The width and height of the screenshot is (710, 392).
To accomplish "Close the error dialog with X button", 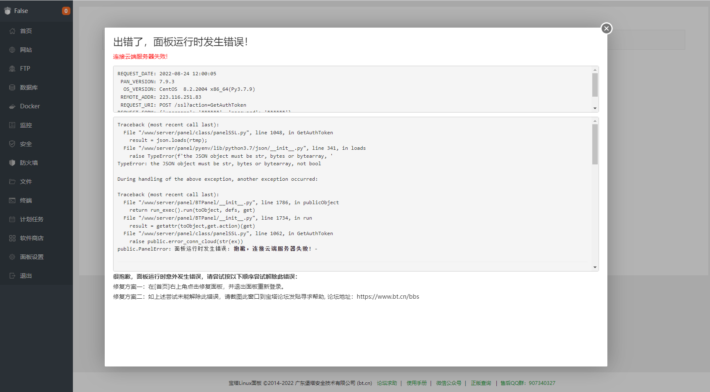I will (606, 28).
